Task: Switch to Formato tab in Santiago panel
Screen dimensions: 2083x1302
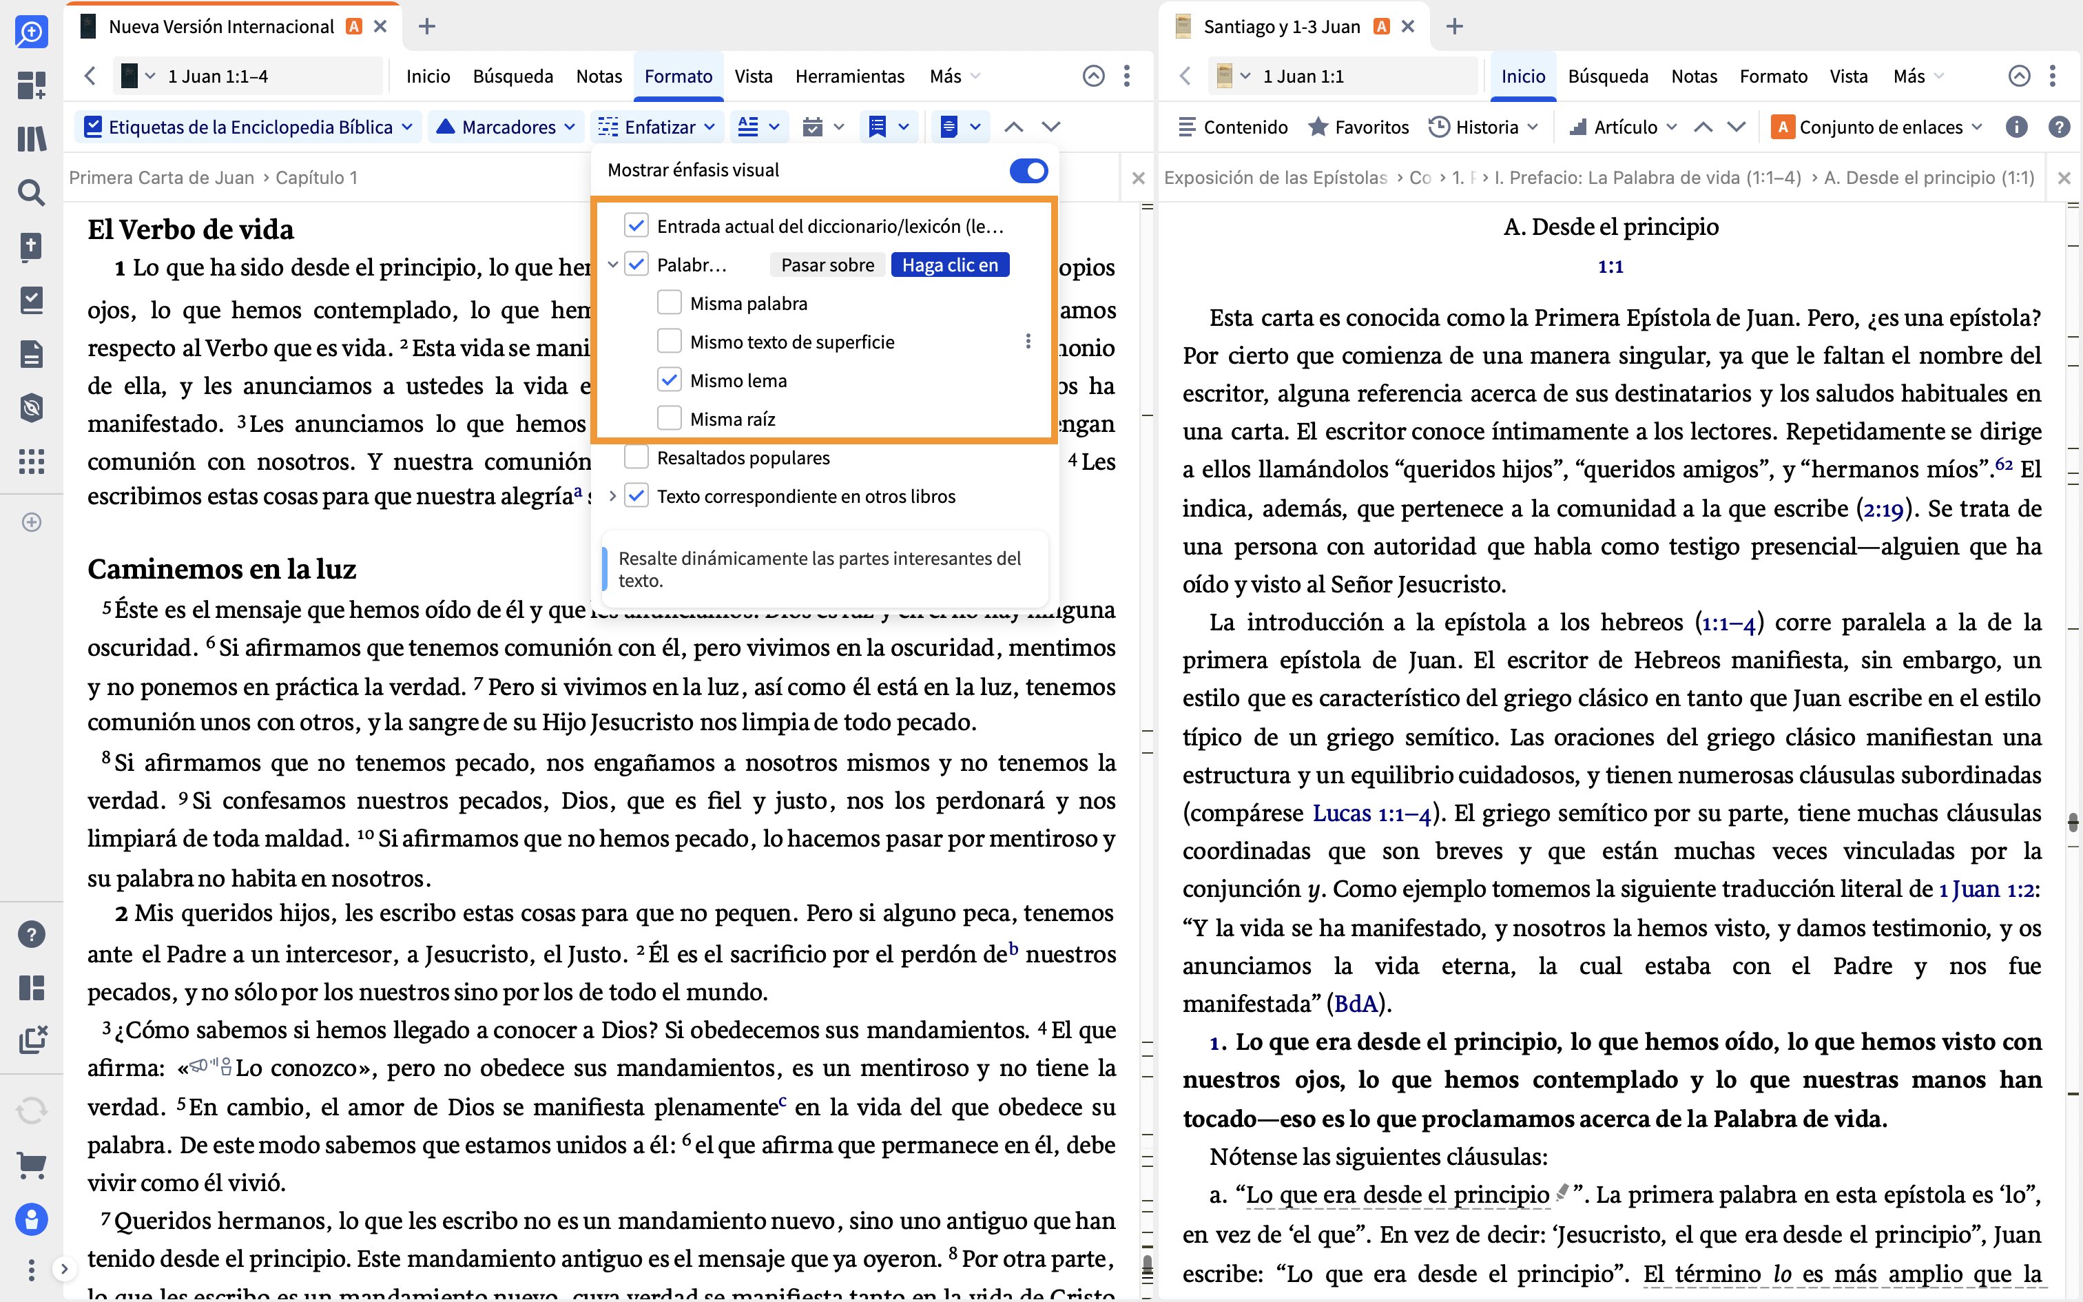Action: [1773, 76]
